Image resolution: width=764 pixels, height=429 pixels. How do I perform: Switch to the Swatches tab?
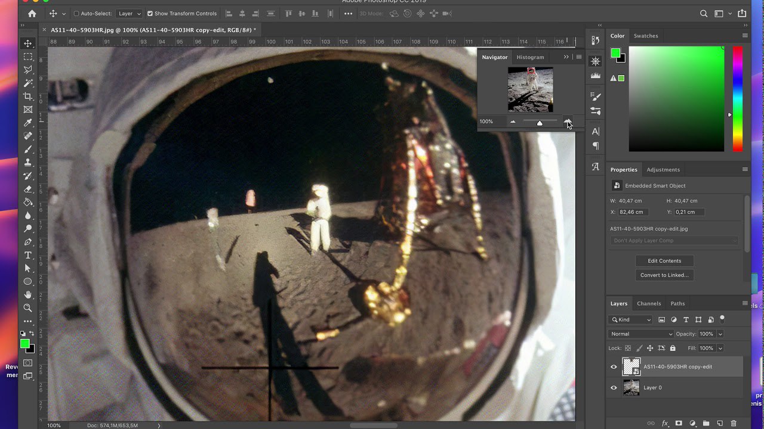[x=646, y=36]
